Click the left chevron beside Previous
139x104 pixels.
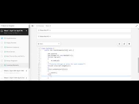[37, 26]
